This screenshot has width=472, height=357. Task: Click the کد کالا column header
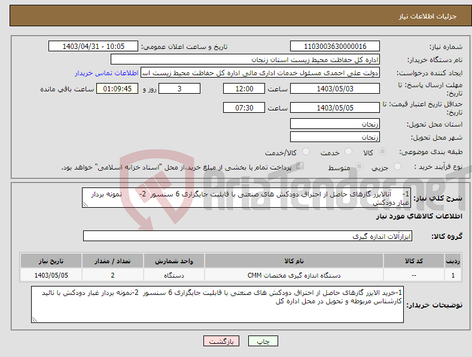click(414, 261)
